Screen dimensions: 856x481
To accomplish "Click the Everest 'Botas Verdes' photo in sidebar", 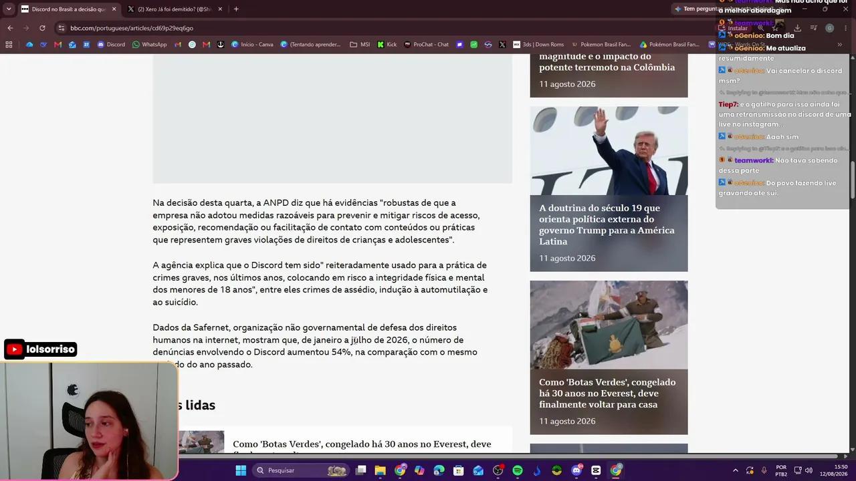I will point(609,325).
